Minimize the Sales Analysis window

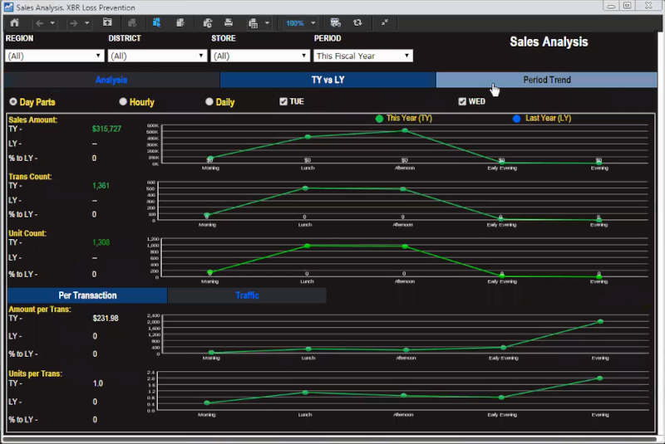611,6
